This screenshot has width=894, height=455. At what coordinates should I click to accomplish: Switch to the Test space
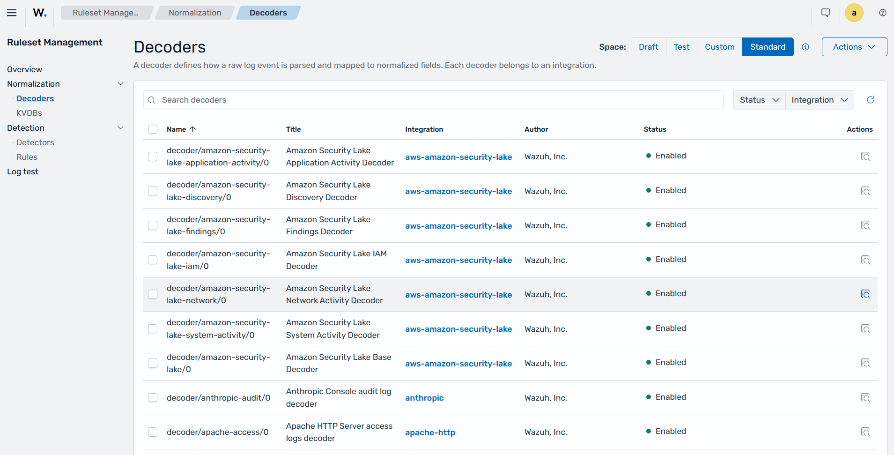(681, 47)
